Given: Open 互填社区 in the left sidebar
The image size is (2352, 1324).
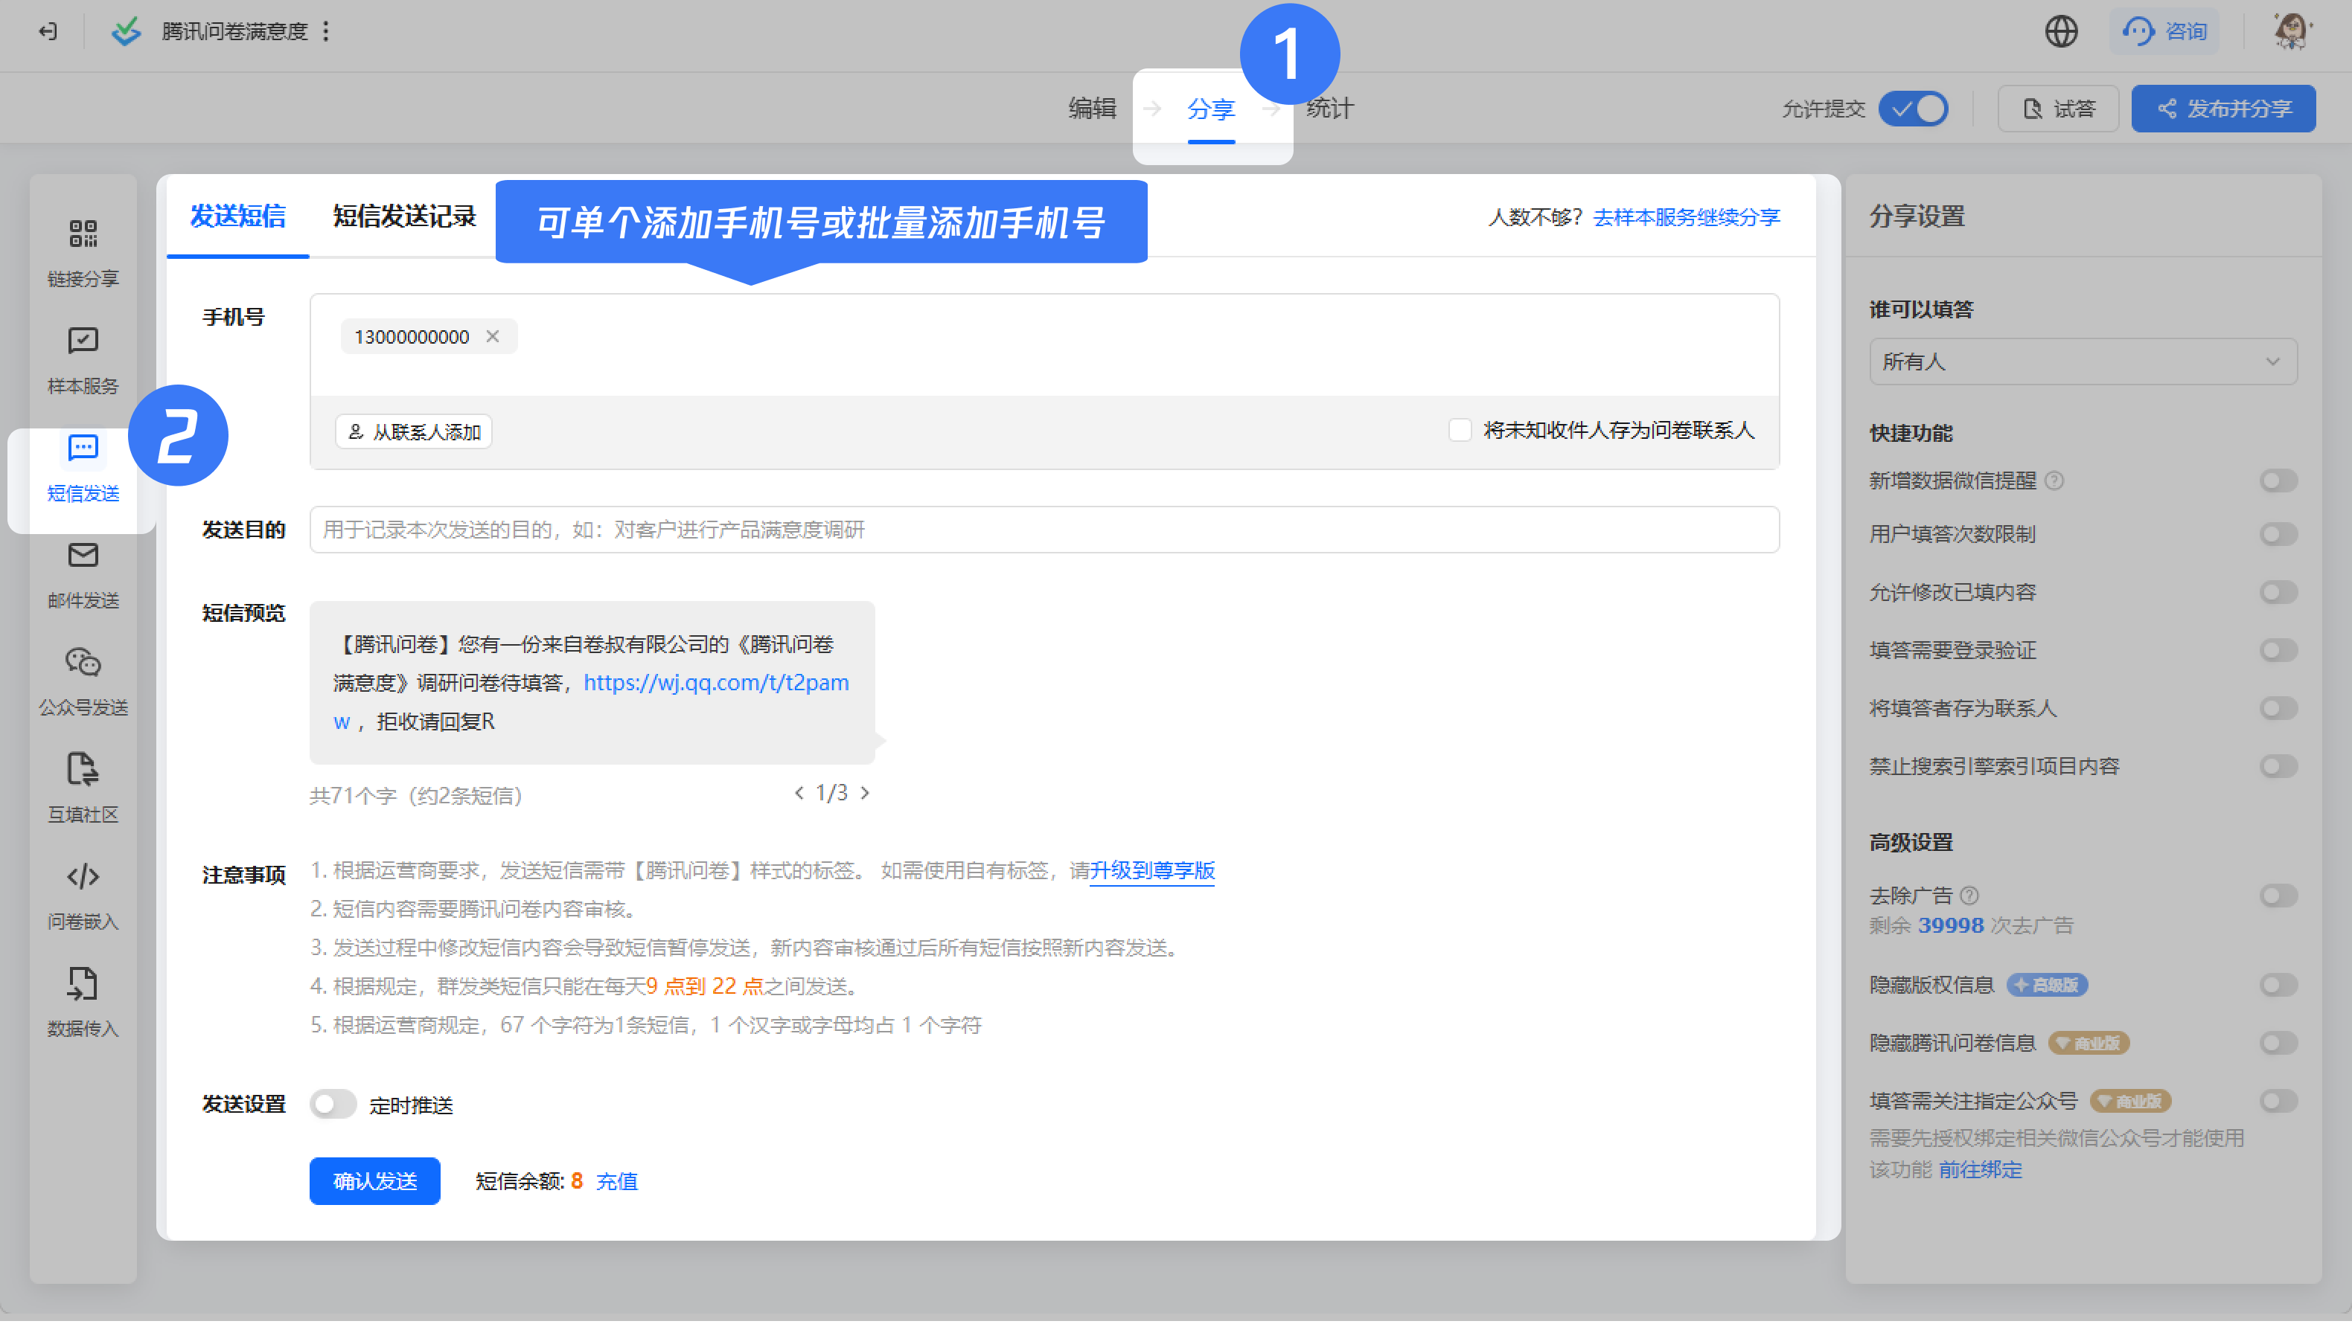Looking at the screenshot, I should tap(83, 790).
